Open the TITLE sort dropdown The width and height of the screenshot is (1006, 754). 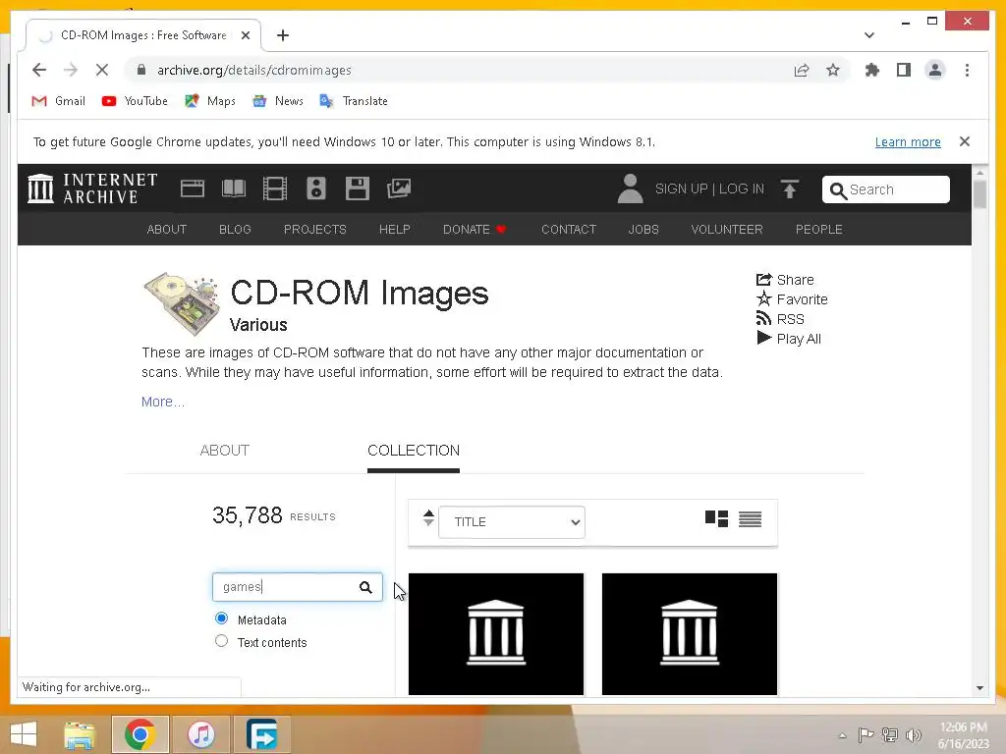coord(512,522)
